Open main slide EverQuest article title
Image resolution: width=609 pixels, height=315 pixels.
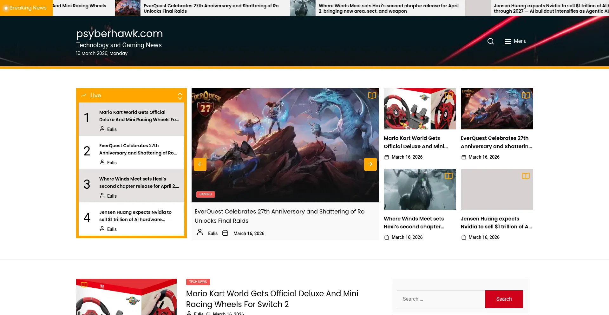(279, 216)
